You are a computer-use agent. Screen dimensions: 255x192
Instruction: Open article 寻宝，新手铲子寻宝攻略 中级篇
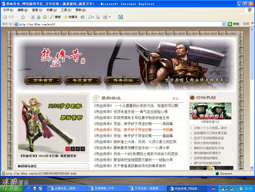pos(133,130)
